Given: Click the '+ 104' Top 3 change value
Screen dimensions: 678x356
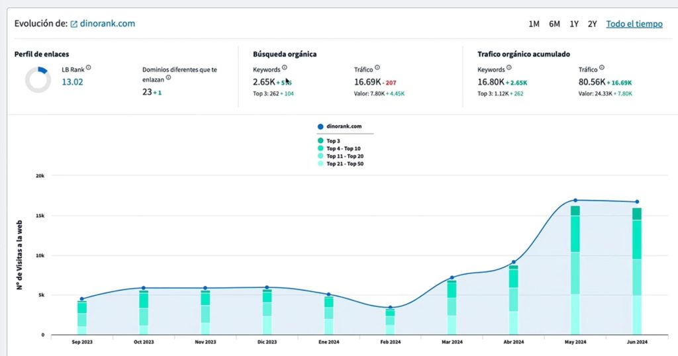Looking at the screenshot, I should click(x=287, y=94).
